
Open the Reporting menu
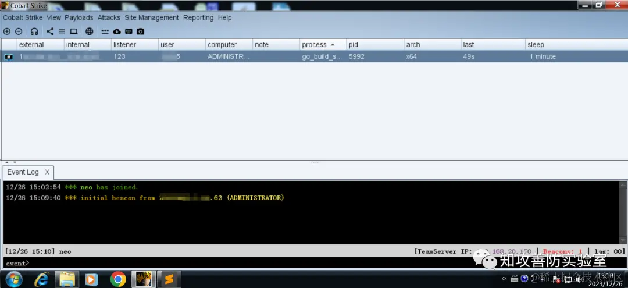pyautogui.click(x=198, y=17)
